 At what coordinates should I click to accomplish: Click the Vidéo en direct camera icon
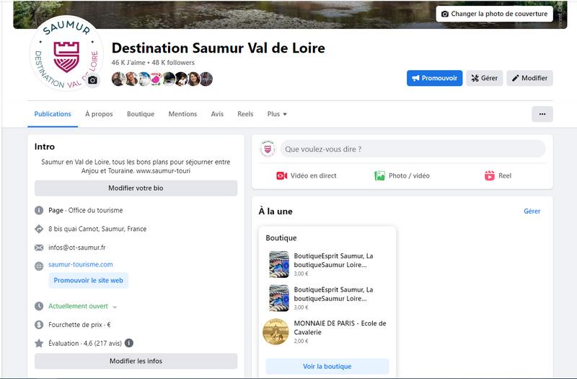[282, 175]
